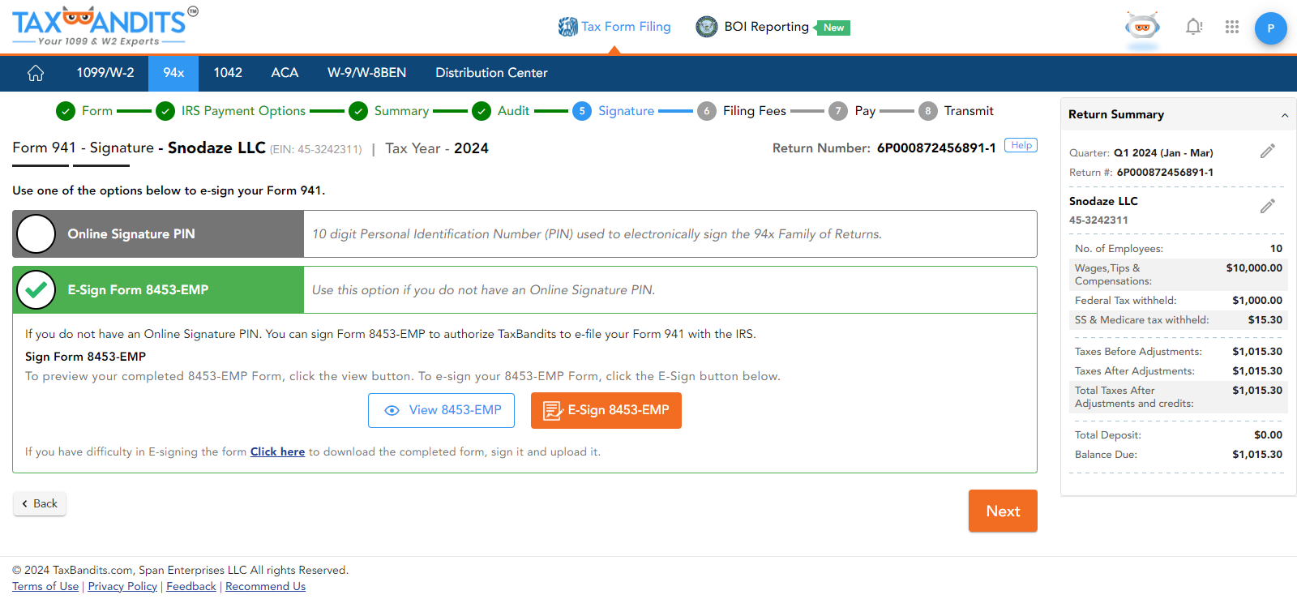The height and width of the screenshot is (599, 1297).
Task: Edit Snodaze LLC business details pencil icon
Action: [1268, 206]
